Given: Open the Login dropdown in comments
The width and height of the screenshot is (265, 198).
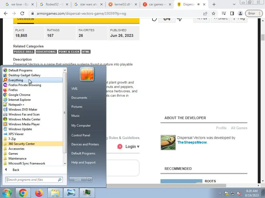Looking at the screenshot, I should [x=132, y=147].
